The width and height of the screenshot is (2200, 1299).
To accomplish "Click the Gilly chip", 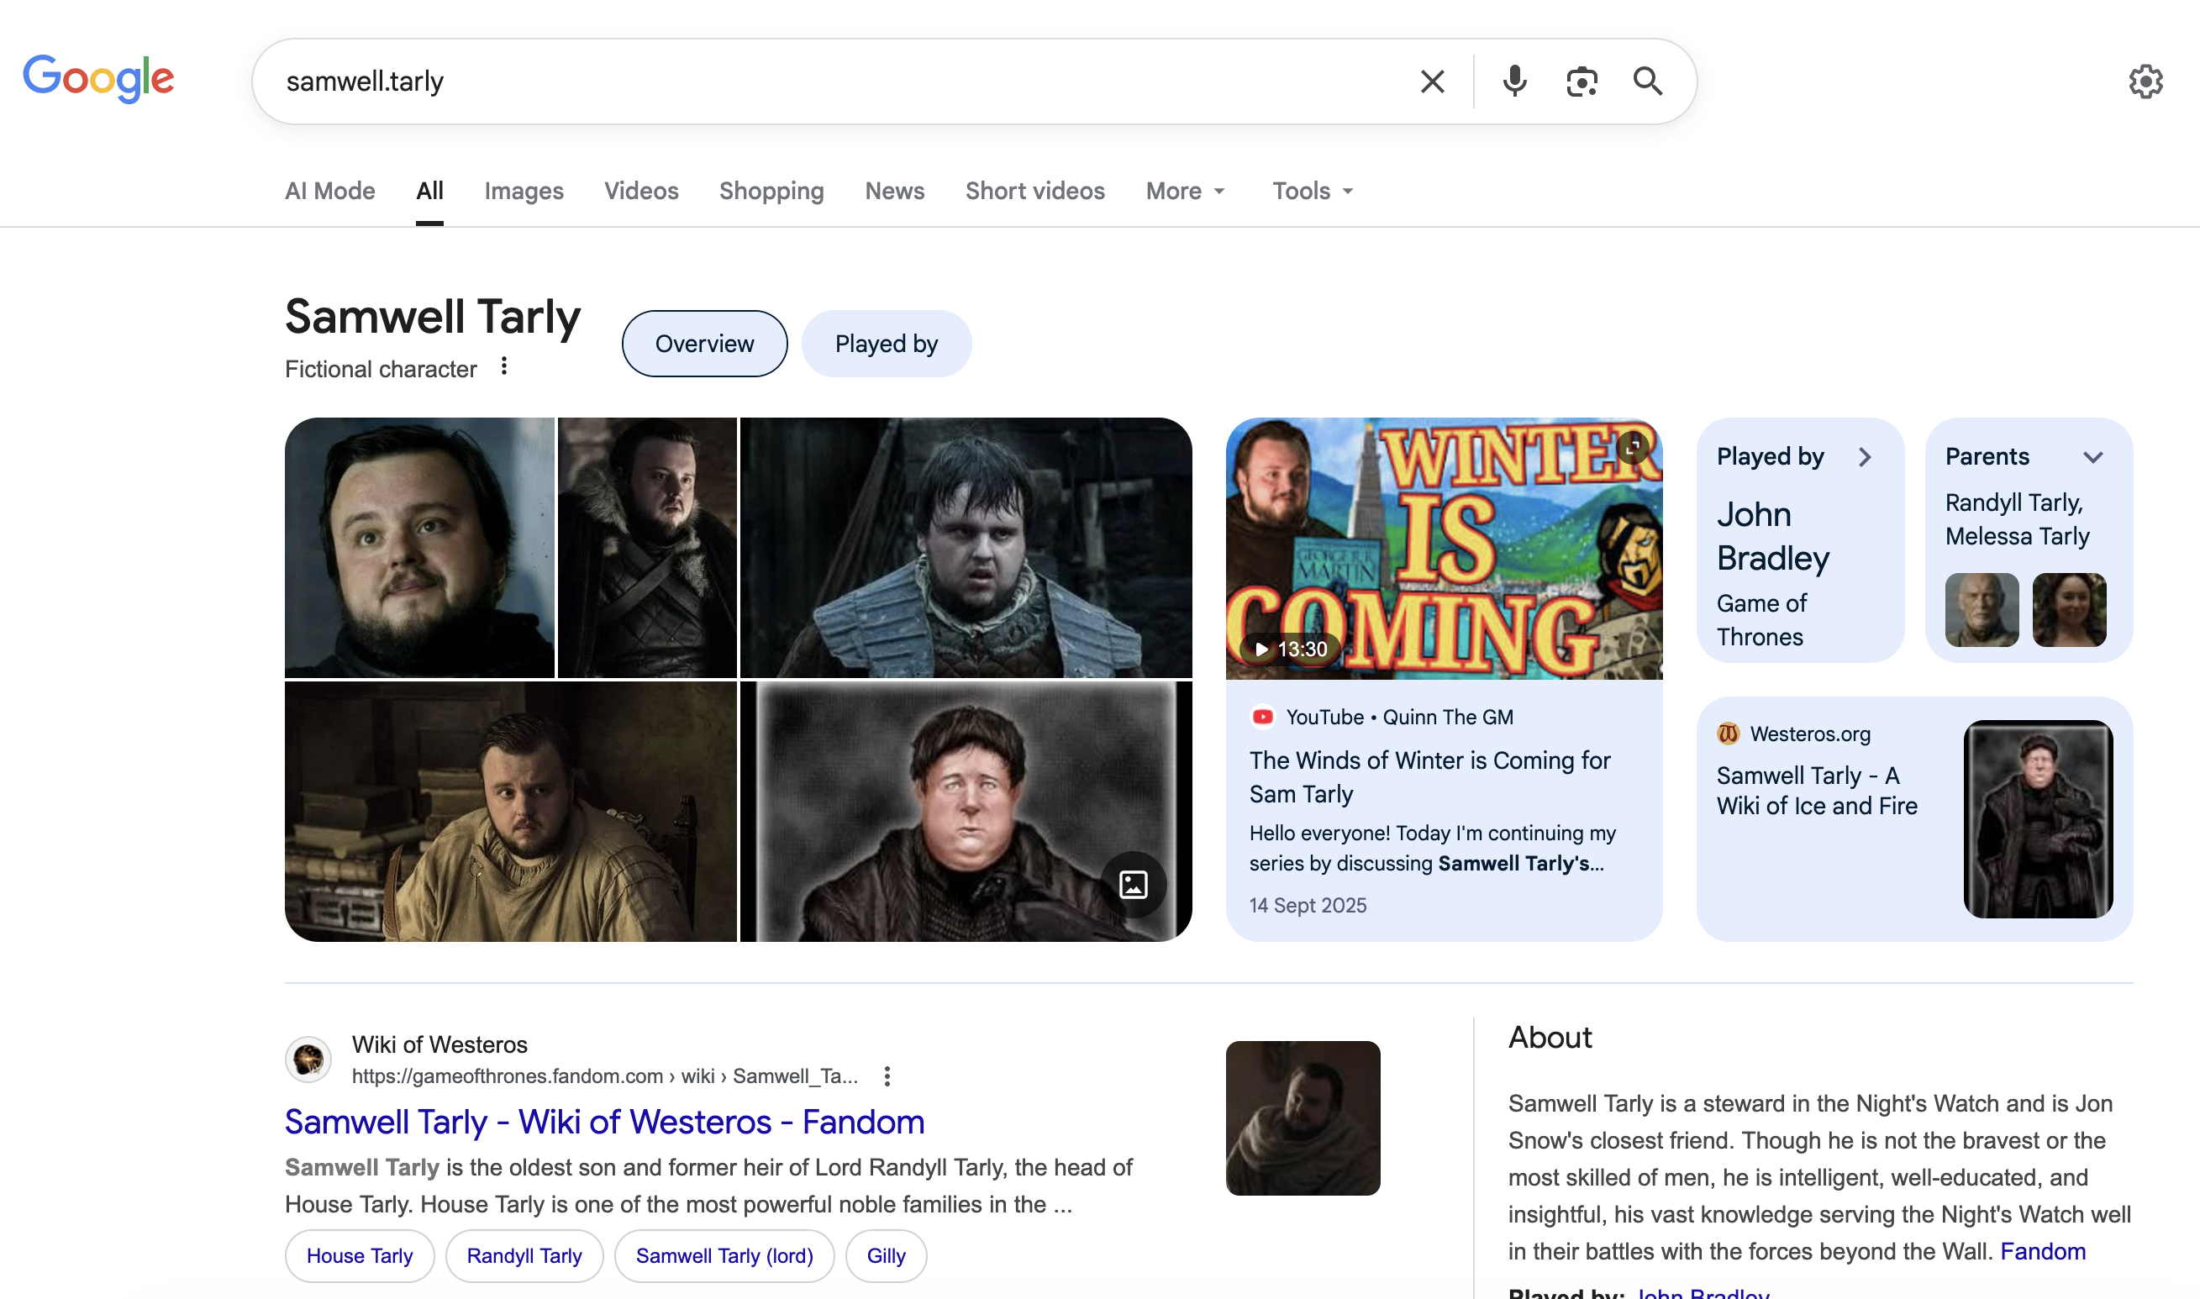I will 887,1256.
